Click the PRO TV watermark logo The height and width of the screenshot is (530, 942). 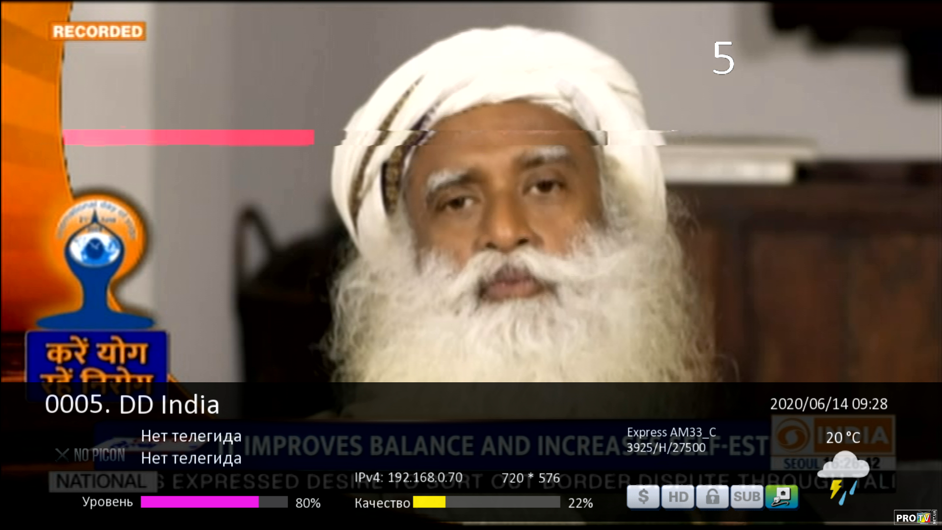pos(916,518)
